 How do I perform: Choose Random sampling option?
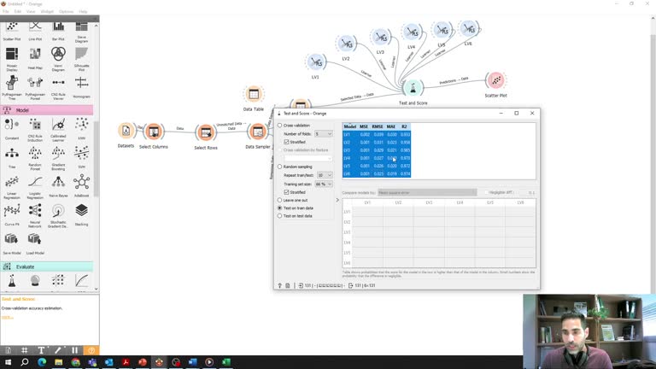(x=280, y=167)
